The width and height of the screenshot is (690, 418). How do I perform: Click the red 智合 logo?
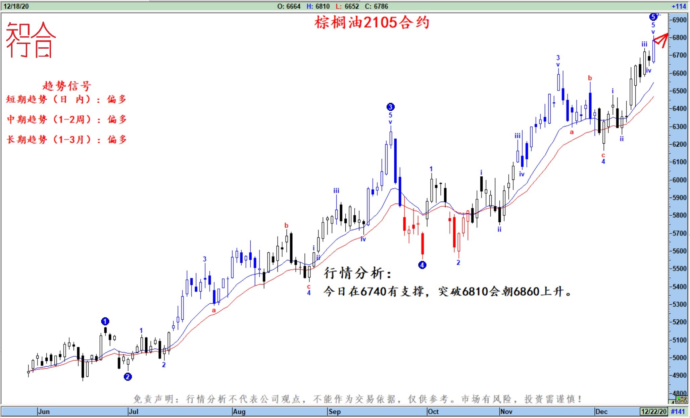pos(30,40)
